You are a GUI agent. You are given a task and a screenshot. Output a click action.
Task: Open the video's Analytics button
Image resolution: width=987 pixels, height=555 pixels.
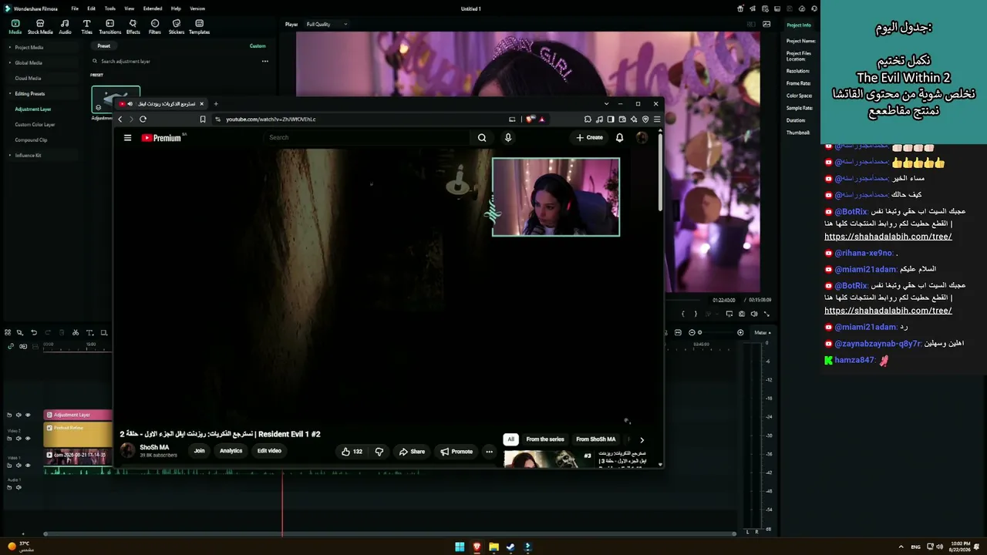(x=231, y=451)
